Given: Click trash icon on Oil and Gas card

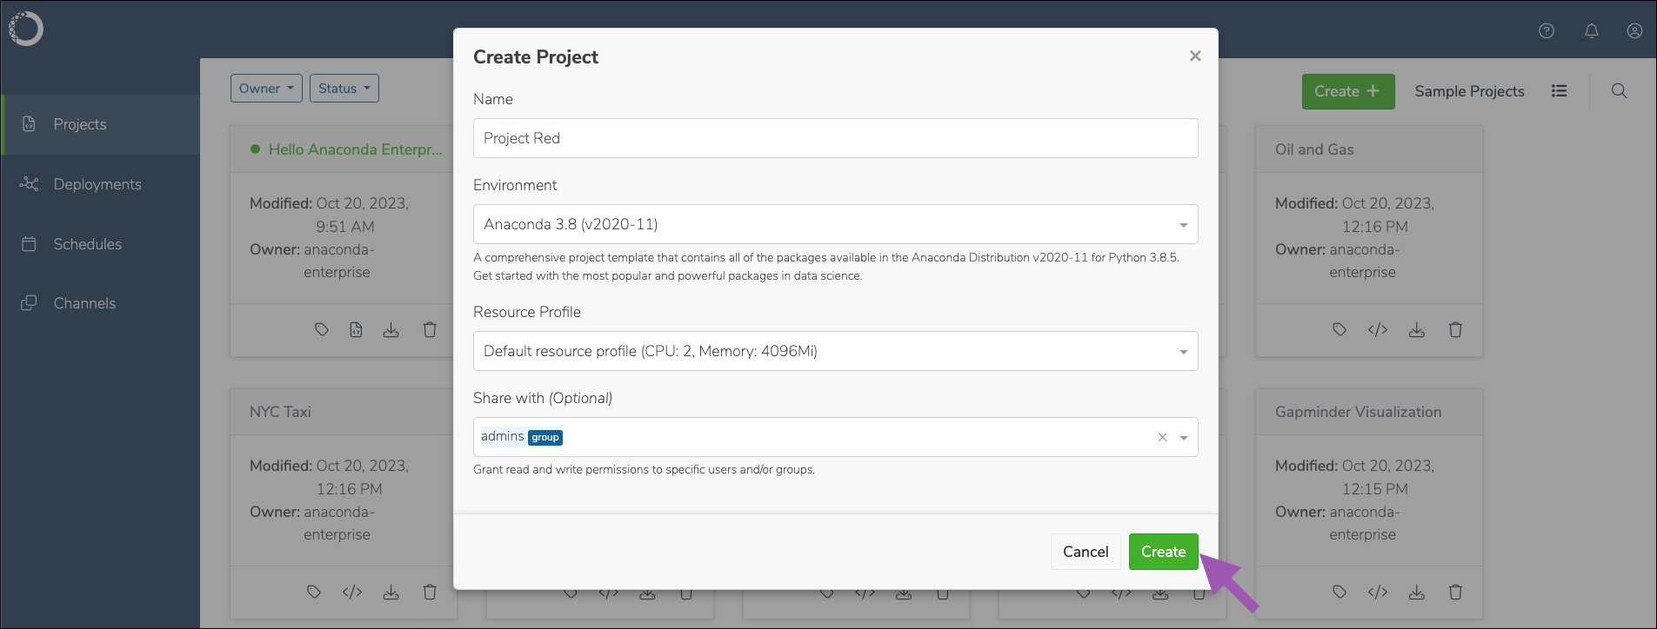Looking at the screenshot, I should pyautogui.click(x=1455, y=329).
